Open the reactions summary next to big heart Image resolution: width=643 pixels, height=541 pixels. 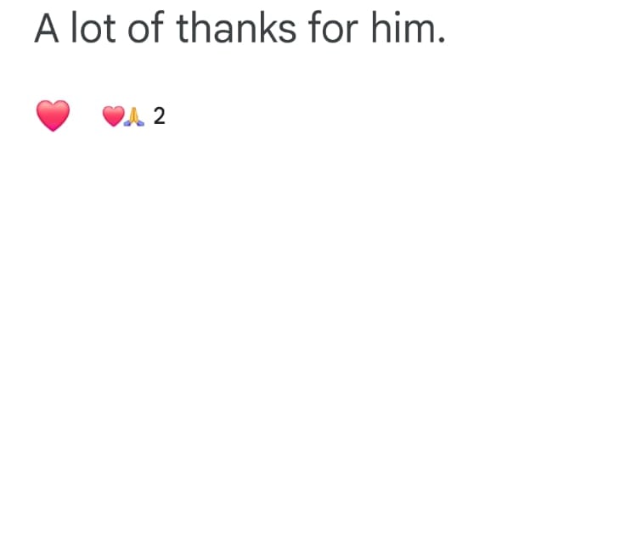[x=133, y=116]
